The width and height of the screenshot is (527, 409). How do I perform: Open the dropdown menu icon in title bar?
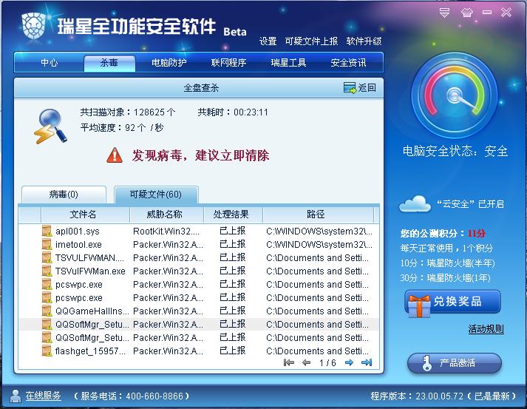tap(444, 13)
